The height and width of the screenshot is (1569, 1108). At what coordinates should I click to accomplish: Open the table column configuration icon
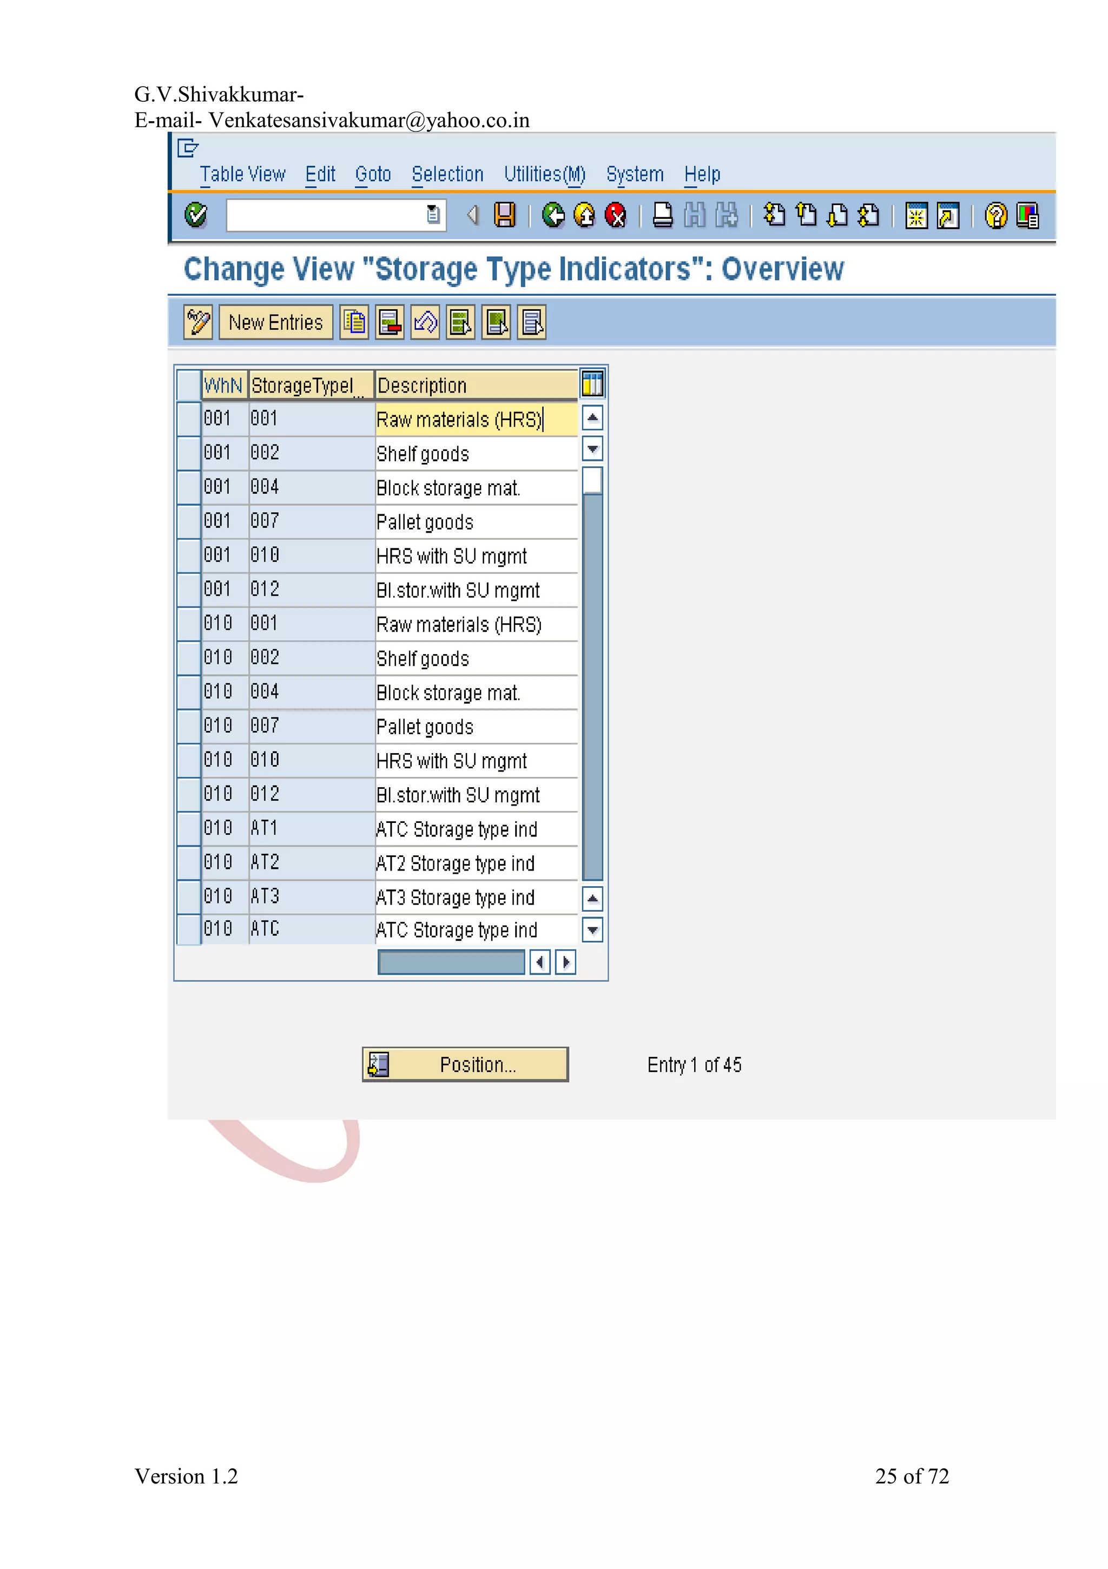pyautogui.click(x=592, y=384)
